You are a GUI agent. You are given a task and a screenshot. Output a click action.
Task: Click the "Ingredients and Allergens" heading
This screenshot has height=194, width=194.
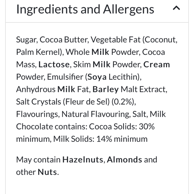[85, 9]
